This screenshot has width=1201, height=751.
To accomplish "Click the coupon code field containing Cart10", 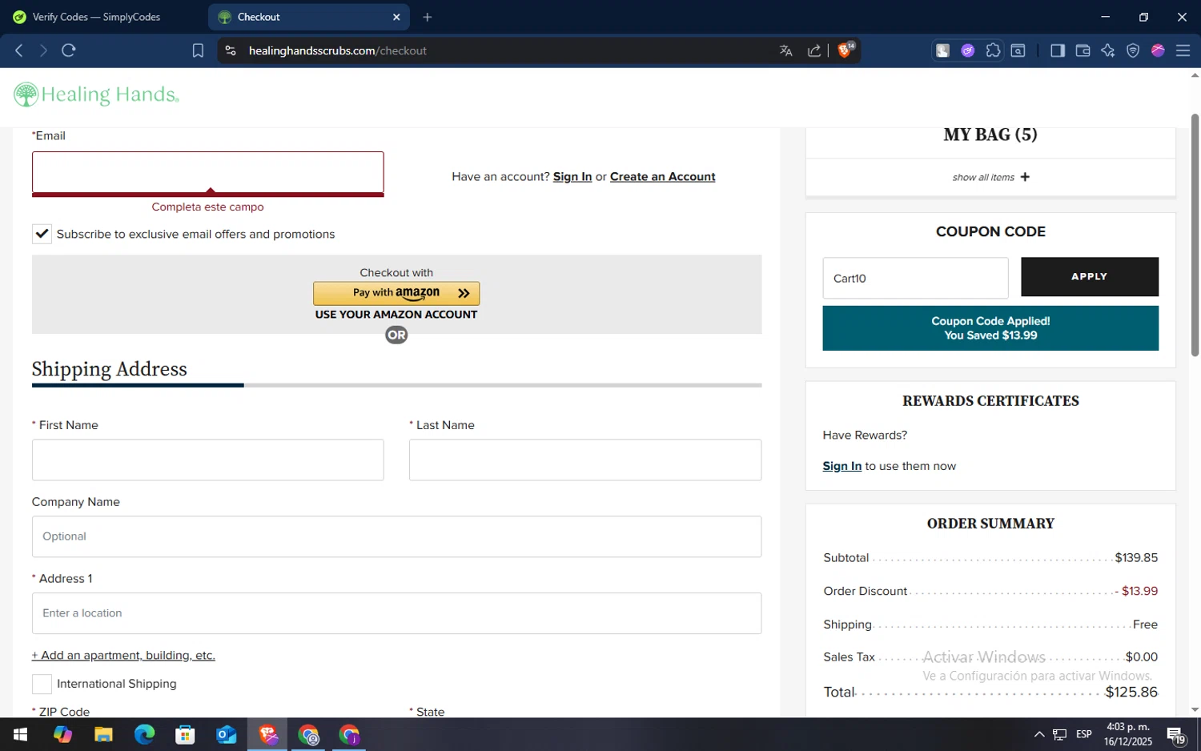I will (x=915, y=278).
